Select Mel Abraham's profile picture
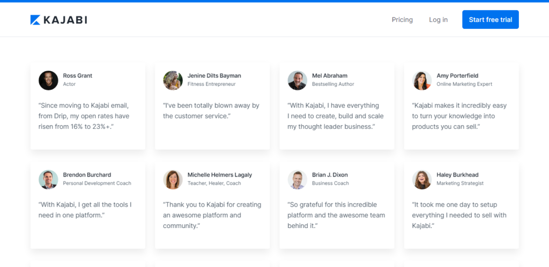Image resolution: width=549 pixels, height=267 pixels. (297, 80)
